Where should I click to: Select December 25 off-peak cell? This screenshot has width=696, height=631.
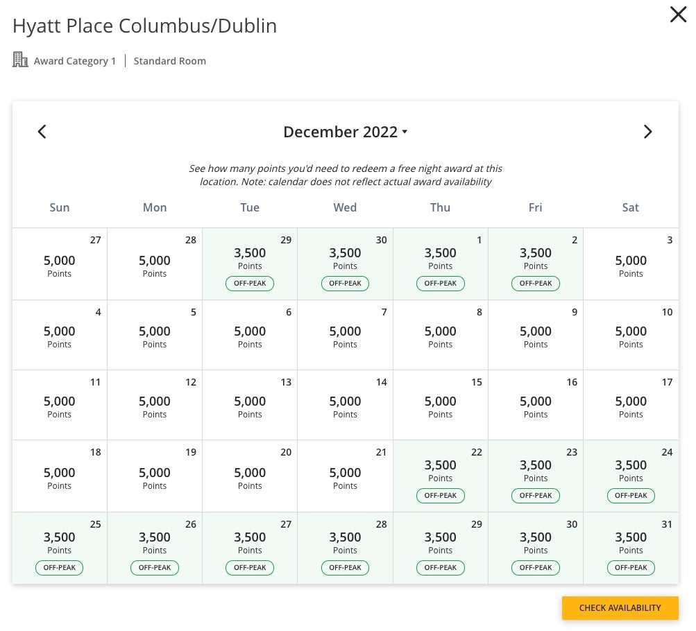coord(60,548)
